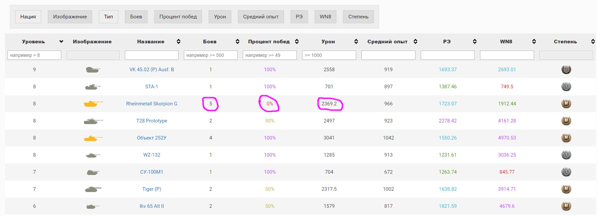Sort table by Процент побед arrows
The width and height of the screenshot is (597, 216).
click(297, 41)
